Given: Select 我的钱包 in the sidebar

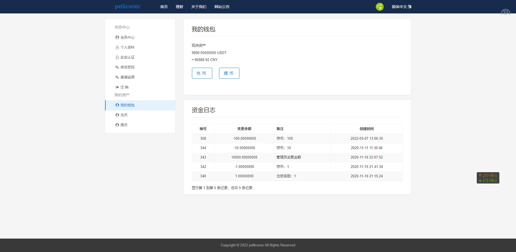Looking at the screenshot, I should coord(127,105).
